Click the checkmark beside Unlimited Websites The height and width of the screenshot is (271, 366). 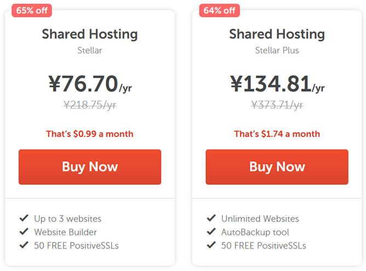pyautogui.click(x=210, y=218)
